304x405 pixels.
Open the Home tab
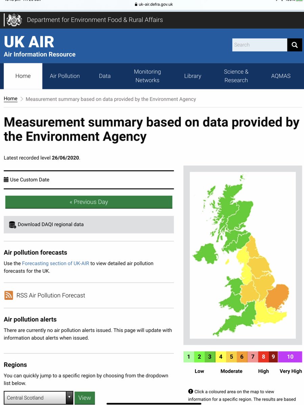click(23, 76)
